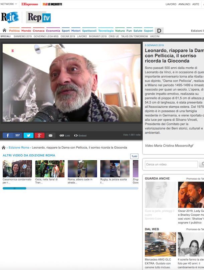The image size is (204, 270).
Task: Click Lavoro in the top-right bar
Action: tap(171, 4)
